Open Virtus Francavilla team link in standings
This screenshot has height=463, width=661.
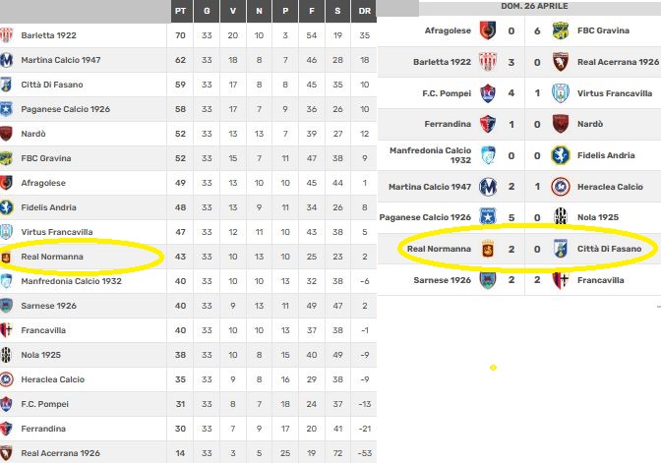click(57, 232)
